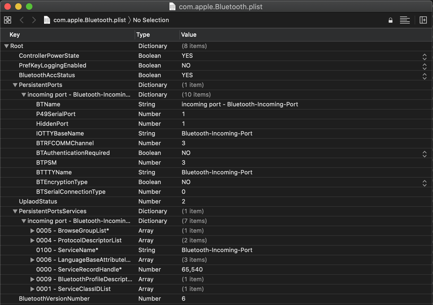Image resolution: width=433 pixels, height=305 pixels.
Task: Toggle PrefKeyLoggingEnabled boolean stepper
Action: [x=424, y=66]
